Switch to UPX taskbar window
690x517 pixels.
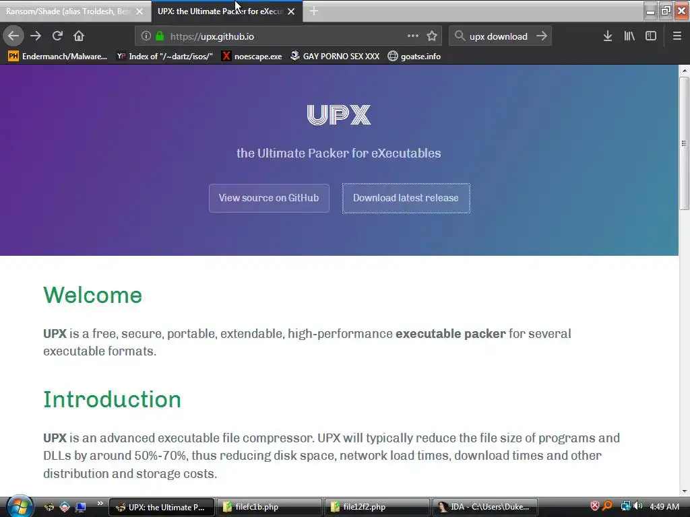tap(162, 507)
